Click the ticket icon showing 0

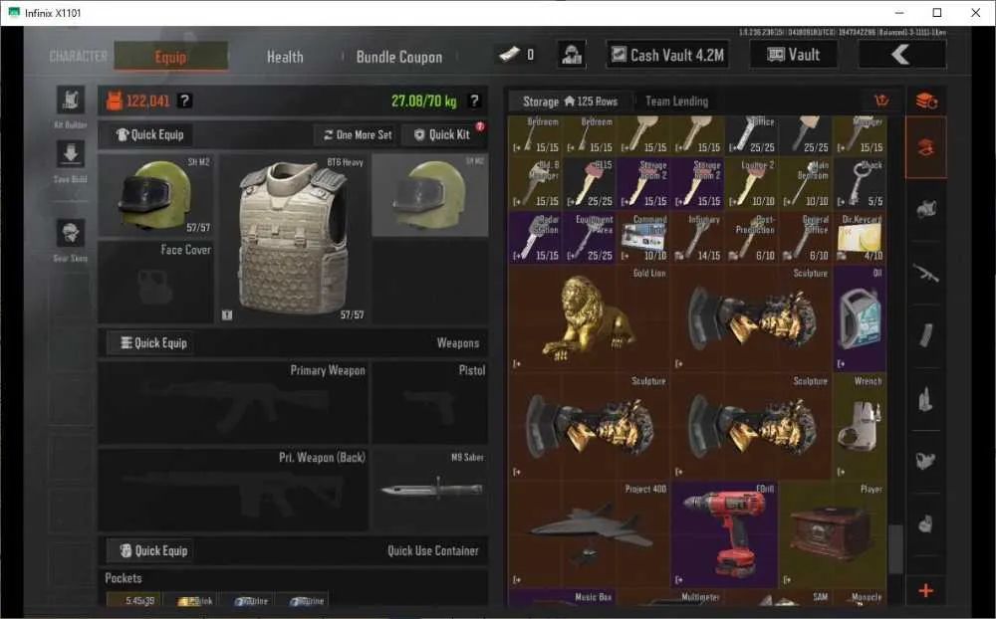tap(510, 55)
